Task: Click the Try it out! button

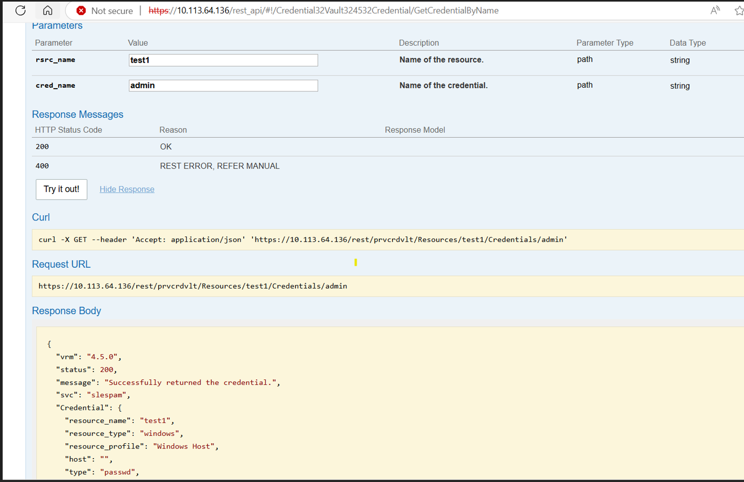Action: (x=61, y=189)
